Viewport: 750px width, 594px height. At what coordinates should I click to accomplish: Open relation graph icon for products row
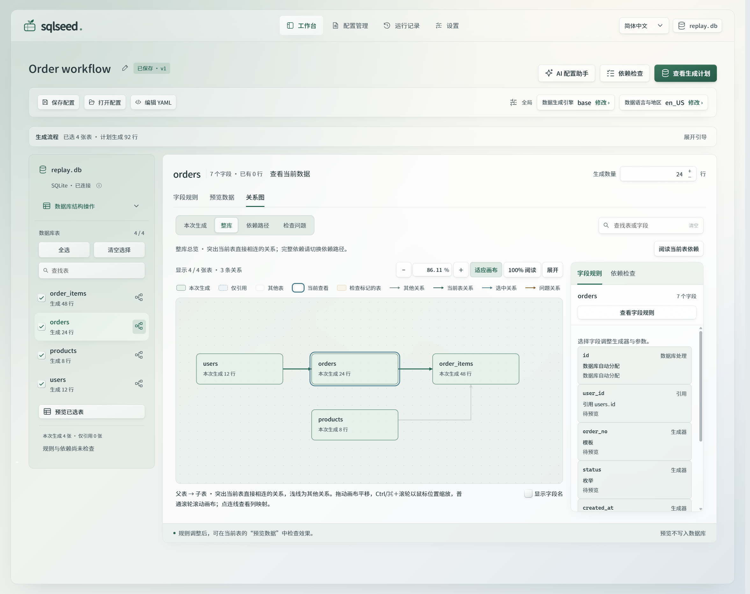pos(139,355)
